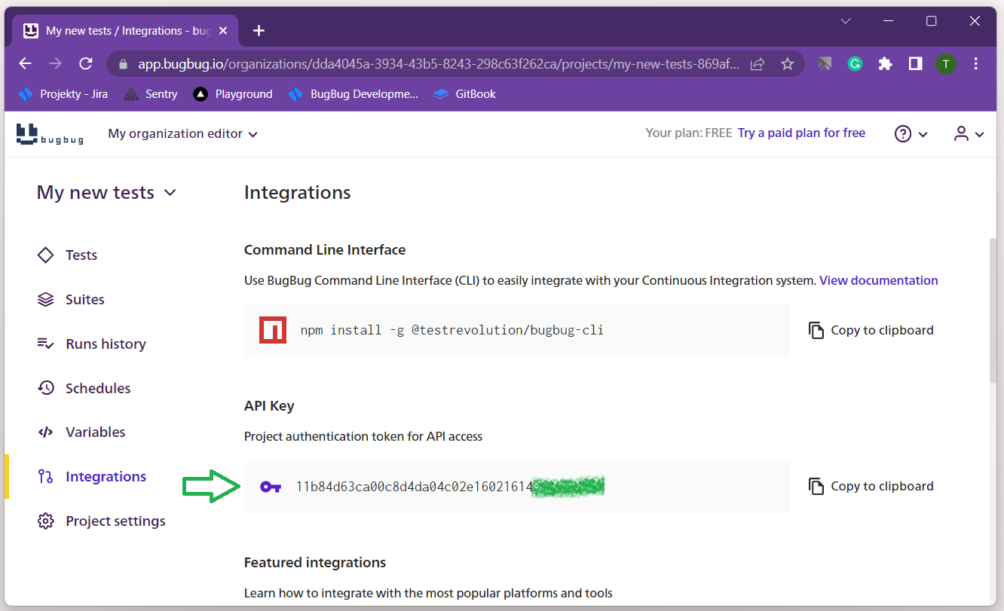Click the Featured integrations heading
The width and height of the screenshot is (1004, 611).
(315, 562)
